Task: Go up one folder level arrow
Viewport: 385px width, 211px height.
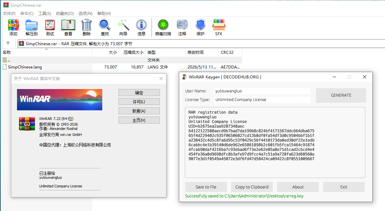Action: [8, 44]
